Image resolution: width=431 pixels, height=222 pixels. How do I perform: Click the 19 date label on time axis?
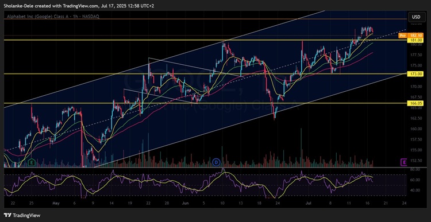point(130,203)
